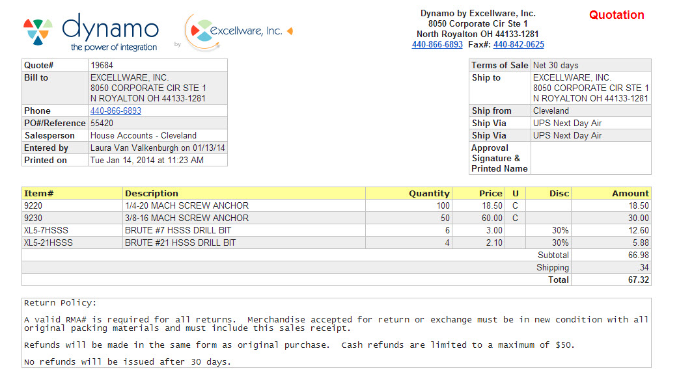Click the orange arrow beside Excellware, Inc.

[x=290, y=31]
